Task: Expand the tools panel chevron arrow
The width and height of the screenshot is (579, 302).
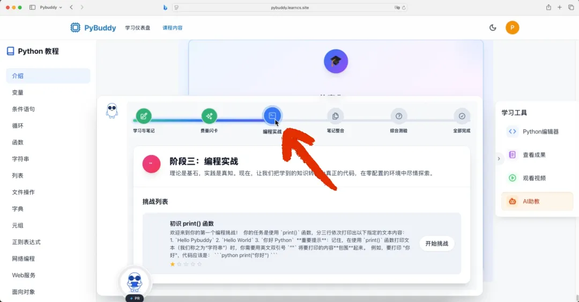Action: [499, 159]
